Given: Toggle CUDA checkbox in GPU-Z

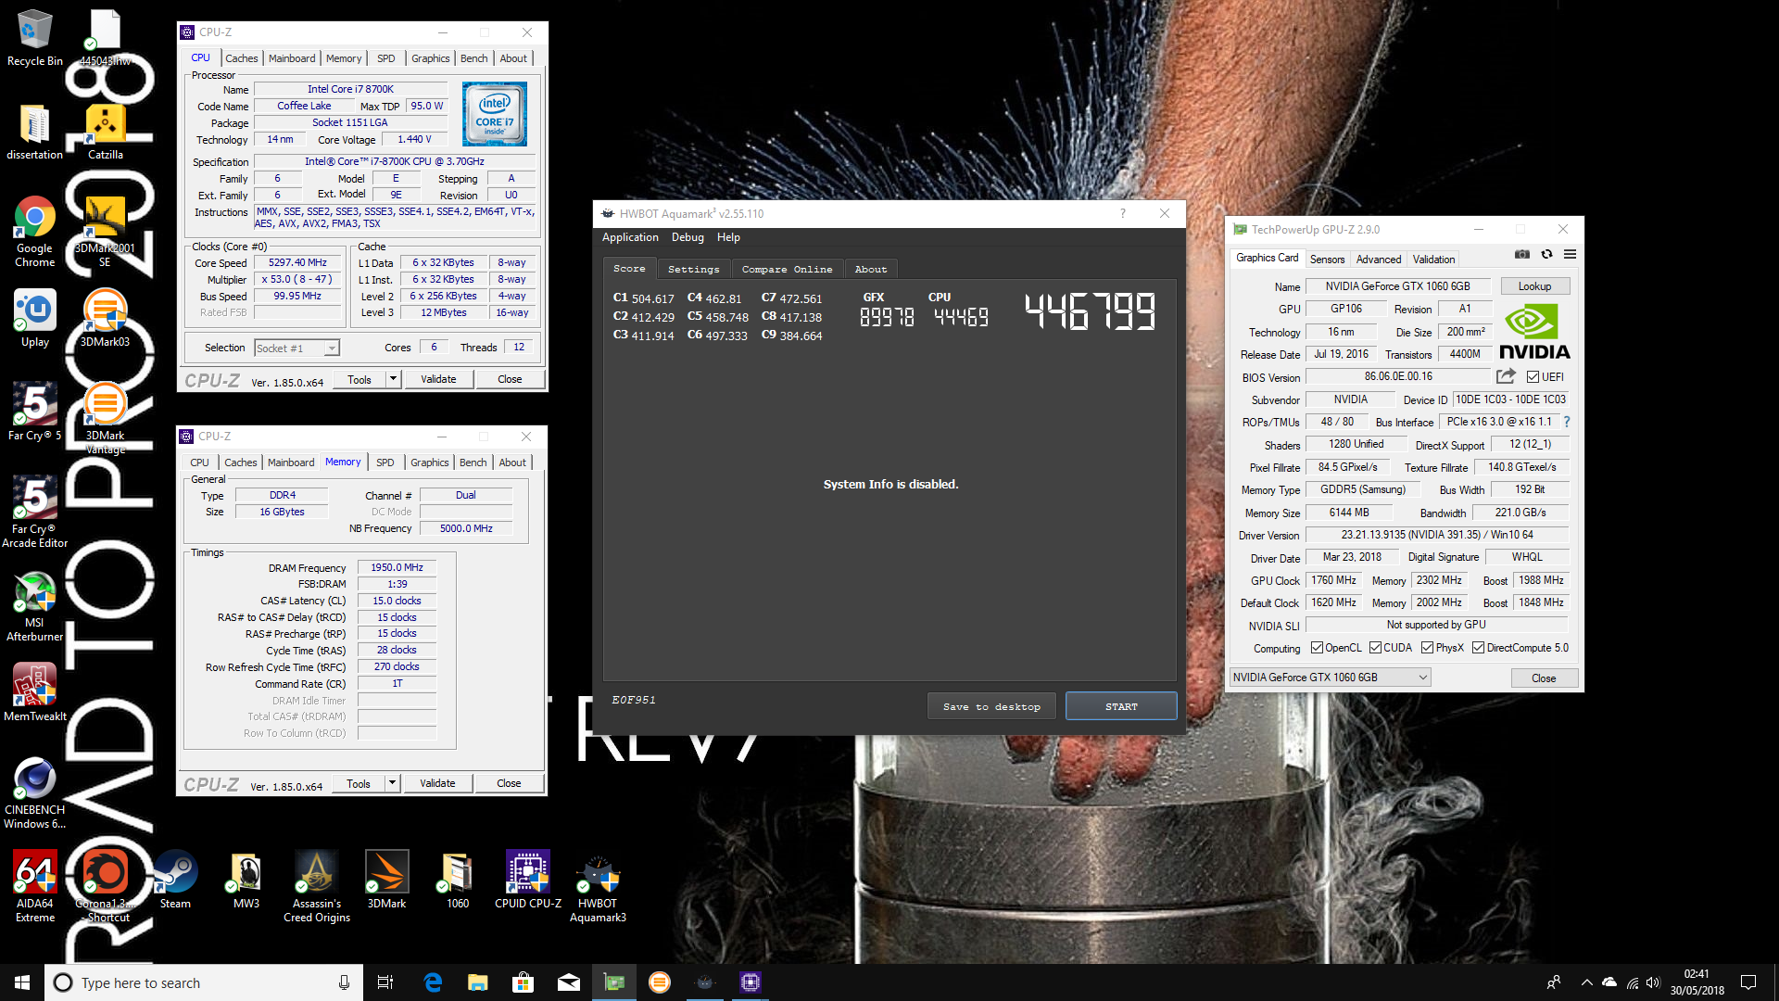Looking at the screenshot, I should click(x=1375, y=648).
